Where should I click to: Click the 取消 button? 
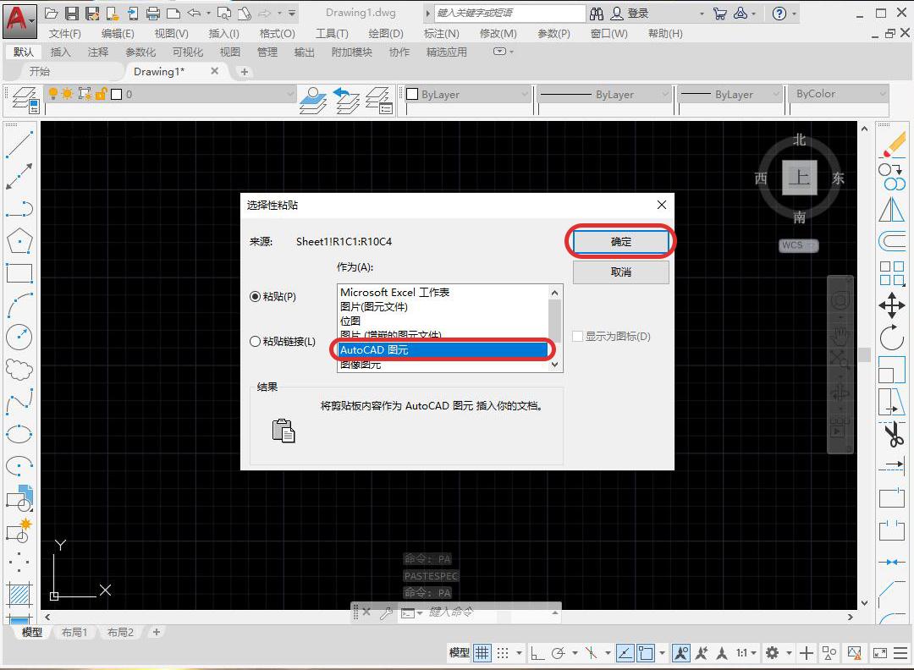point(620,272)
